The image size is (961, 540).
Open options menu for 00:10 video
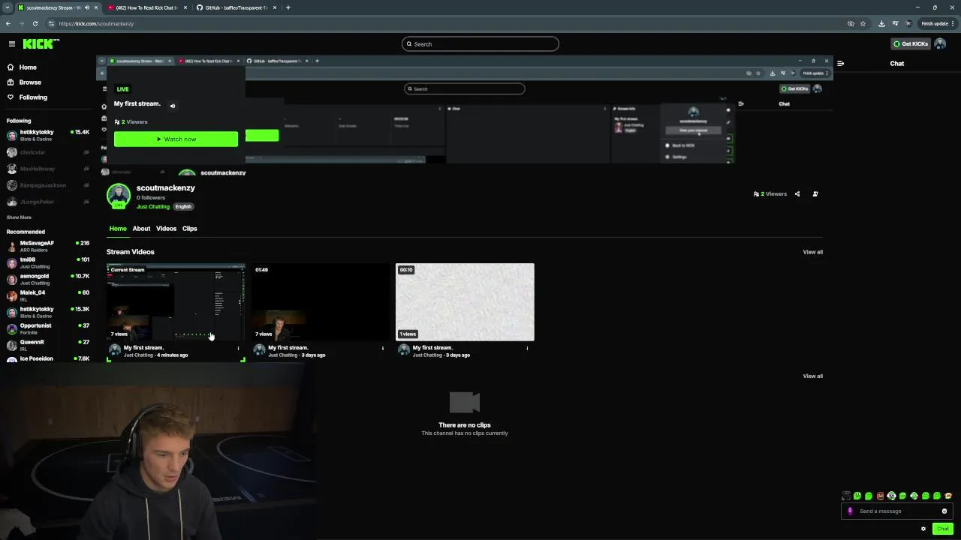coord(527,348)
